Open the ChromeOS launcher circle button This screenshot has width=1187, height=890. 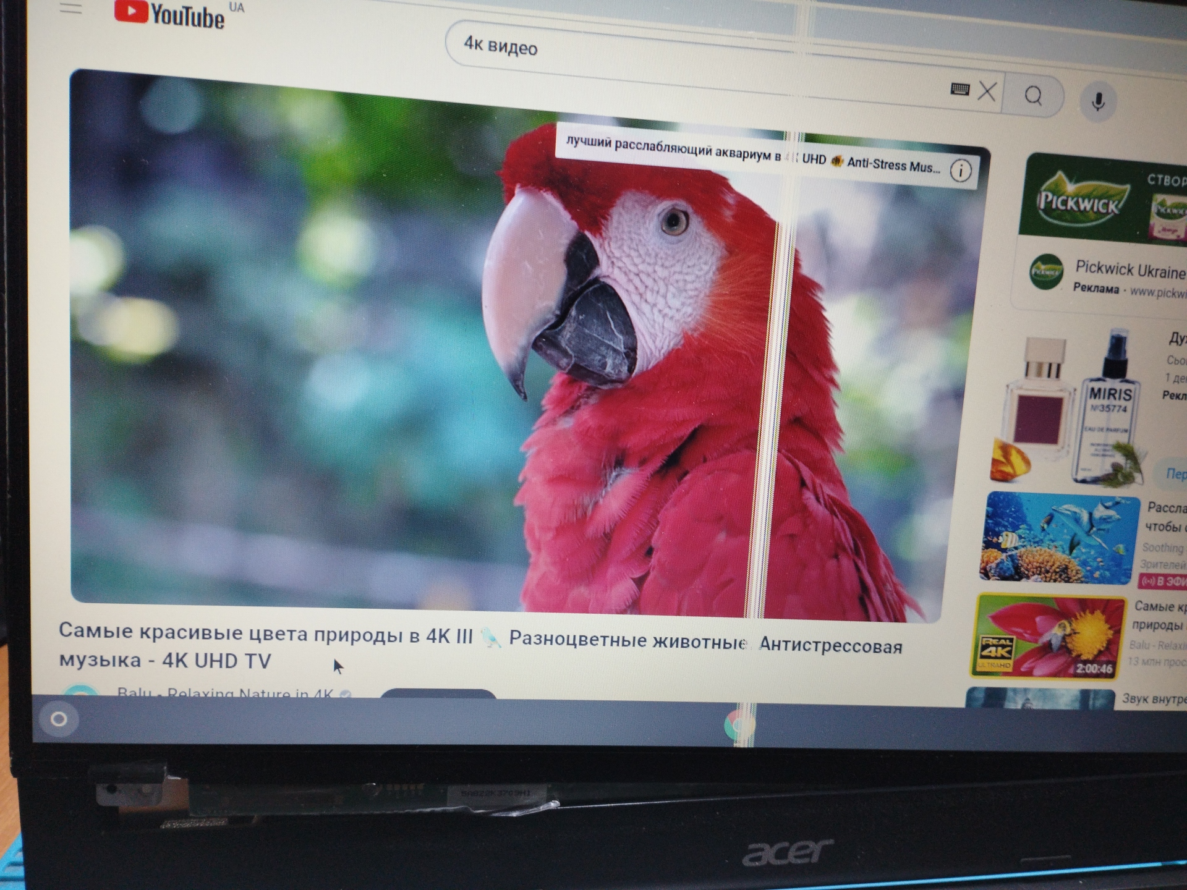coord(59,719)
